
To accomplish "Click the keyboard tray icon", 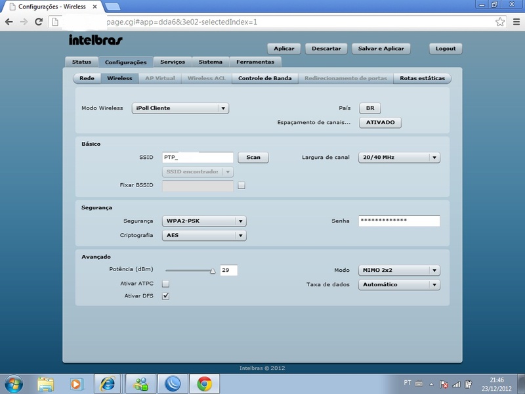I will pyautogui.click(x=419, y=383).
